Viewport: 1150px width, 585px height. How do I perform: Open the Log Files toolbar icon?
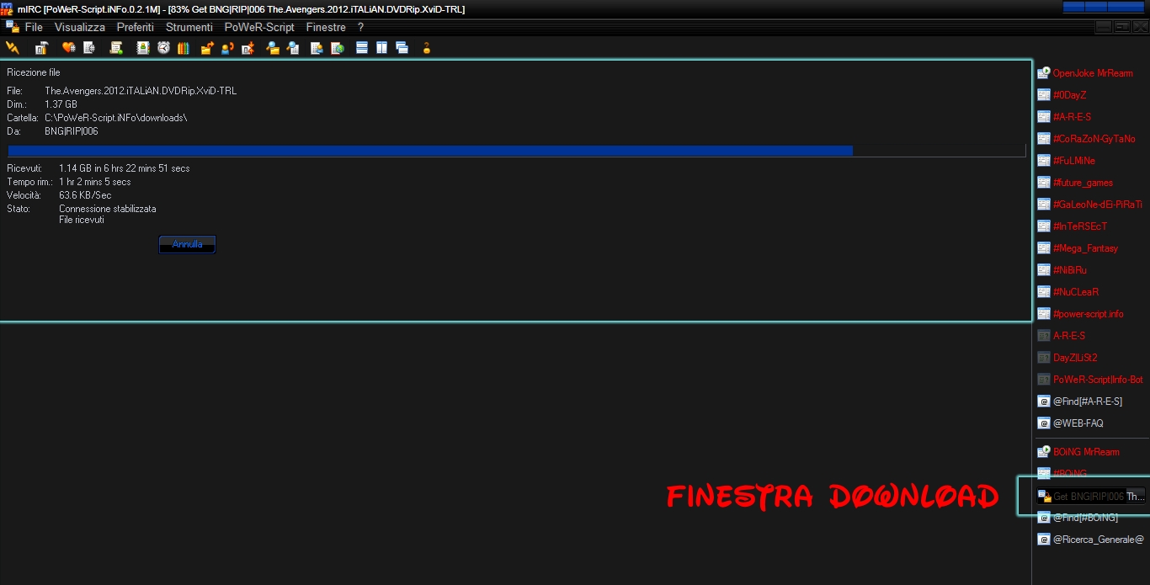coord(293,48)
